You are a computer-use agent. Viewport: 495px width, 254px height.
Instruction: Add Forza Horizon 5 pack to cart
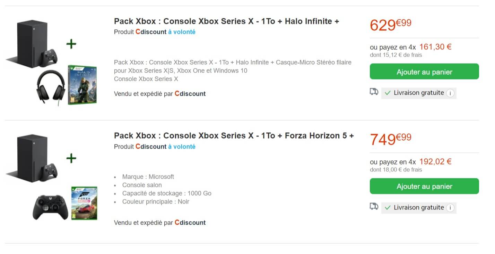[424, 186]
